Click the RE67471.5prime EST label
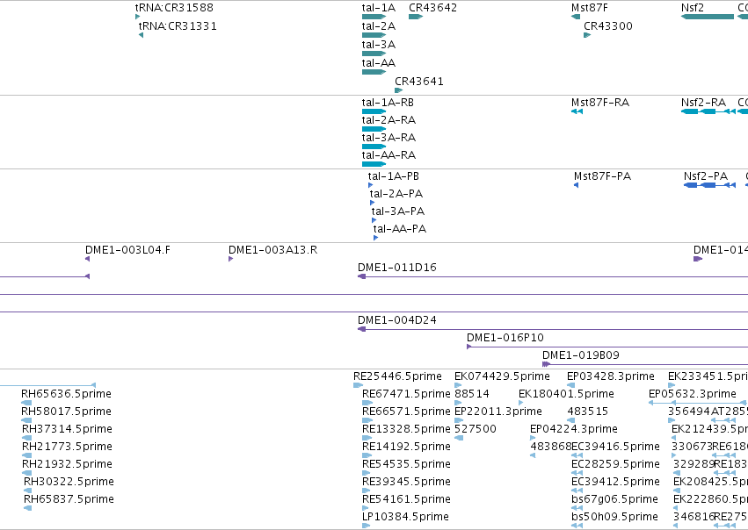 (406, 394)
